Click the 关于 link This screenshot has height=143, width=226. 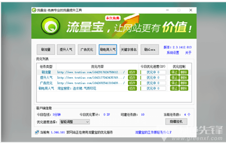pos(188,53)
